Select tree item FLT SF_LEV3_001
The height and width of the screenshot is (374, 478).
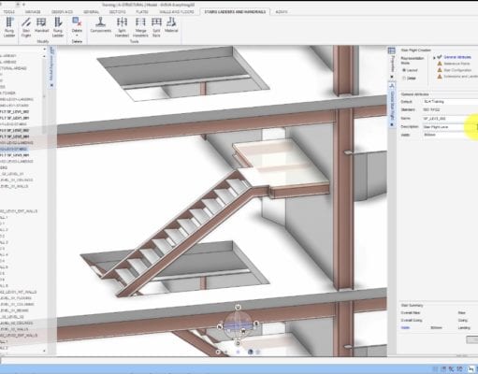[14, 155]
